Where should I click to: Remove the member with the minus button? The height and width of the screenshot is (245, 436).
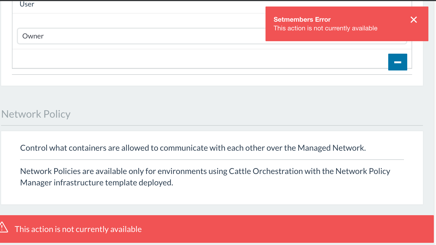(x=397, y=62)
